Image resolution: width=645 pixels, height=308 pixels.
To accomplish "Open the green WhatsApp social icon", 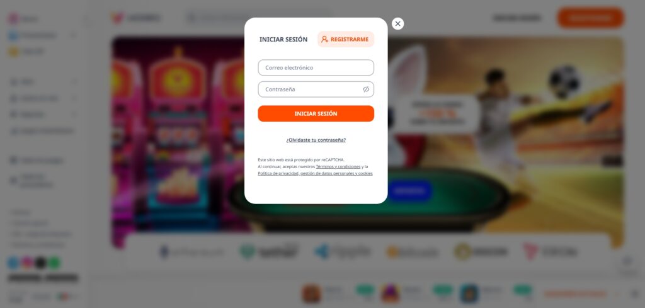I will [54, 263].
